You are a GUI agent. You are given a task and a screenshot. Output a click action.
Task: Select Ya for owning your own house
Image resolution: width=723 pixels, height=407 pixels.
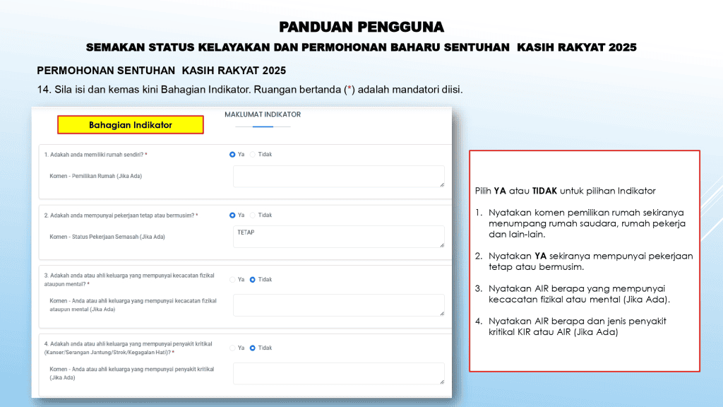point(232,155)
